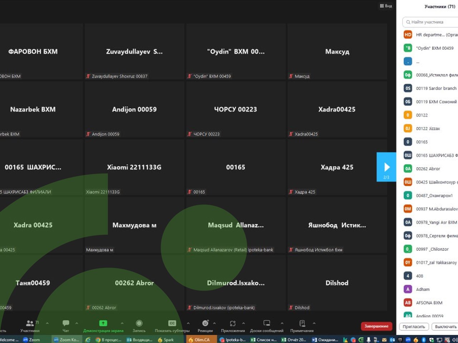458x343 pixels.
Task: Click the green Демонстрация экрана share icon
Action: [103, 323]
